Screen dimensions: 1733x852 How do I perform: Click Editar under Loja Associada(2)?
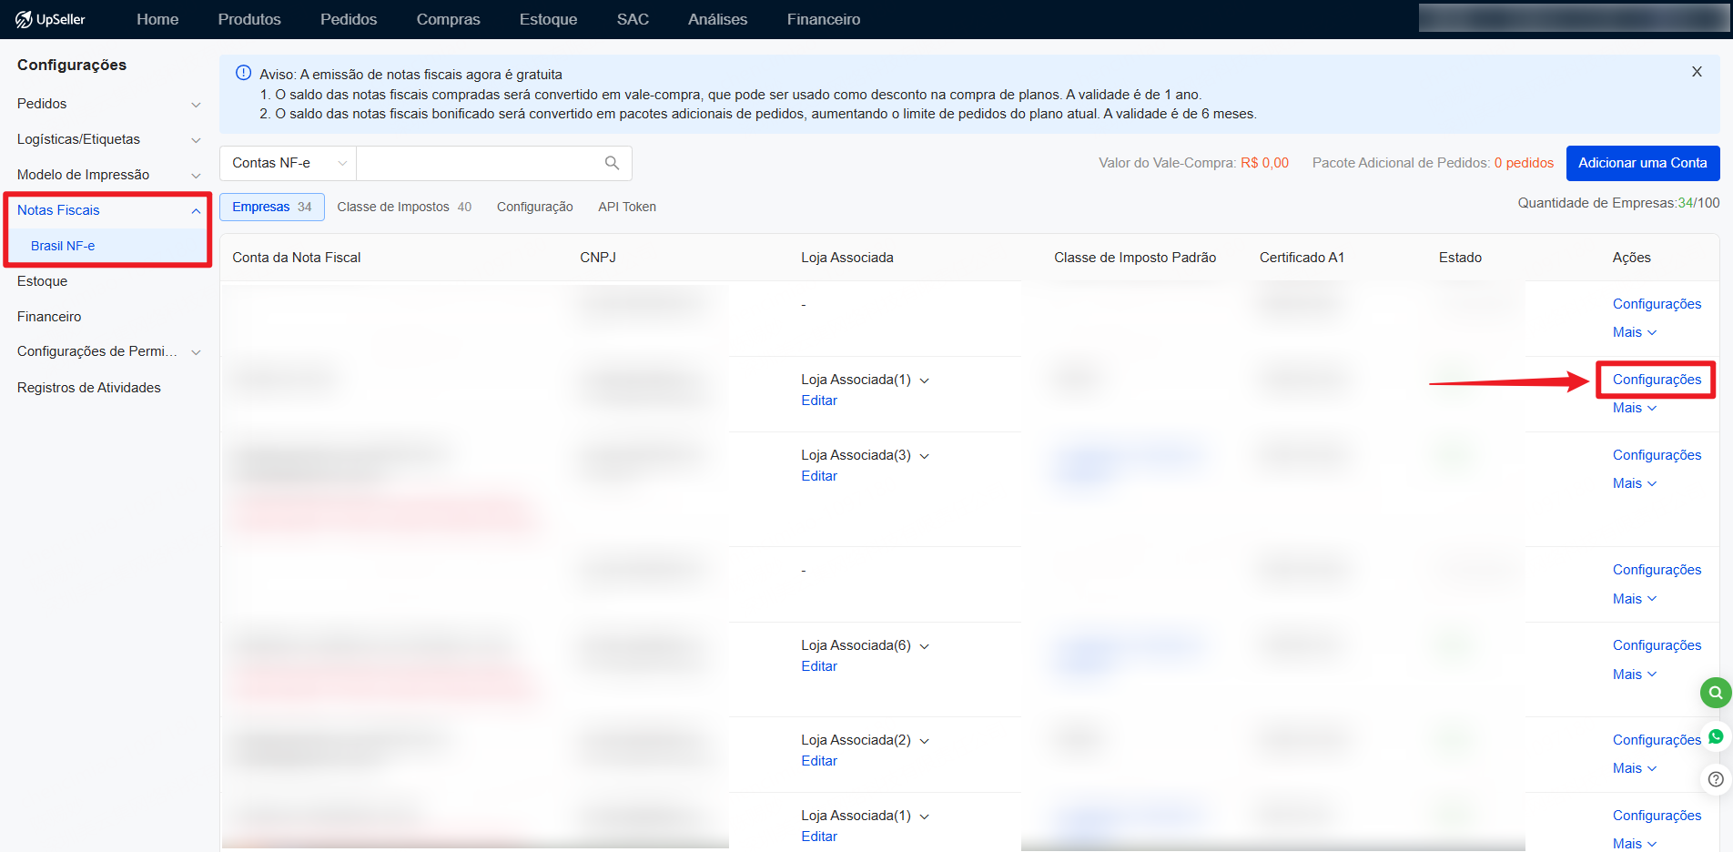(819, 761)
